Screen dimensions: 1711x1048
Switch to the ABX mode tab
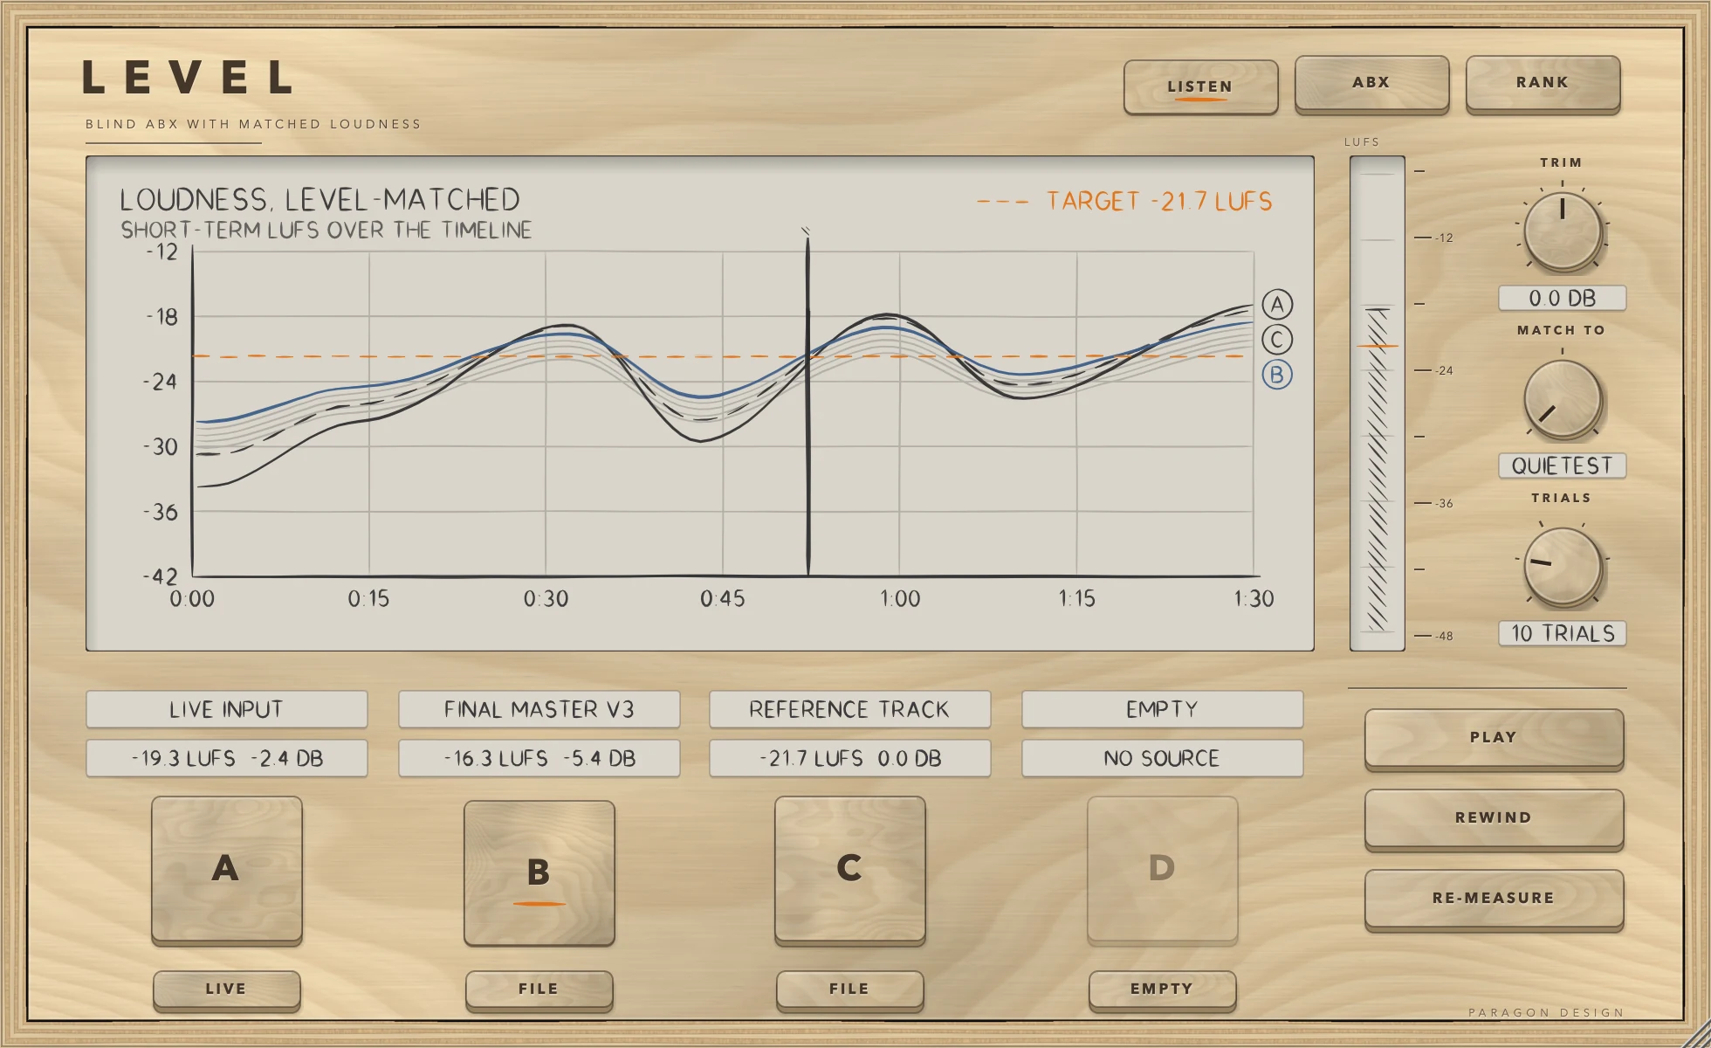click(x=1371, y=83)
